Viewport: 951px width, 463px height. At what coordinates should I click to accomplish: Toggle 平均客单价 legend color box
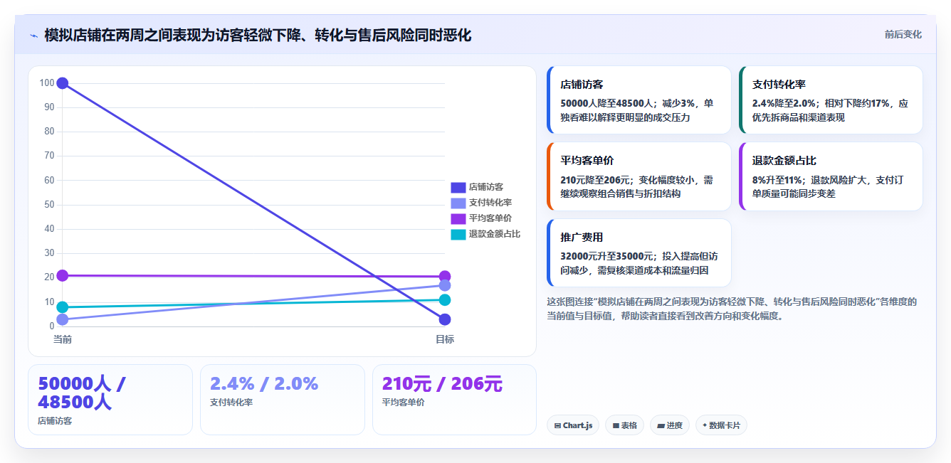click(x=458, y=218)
